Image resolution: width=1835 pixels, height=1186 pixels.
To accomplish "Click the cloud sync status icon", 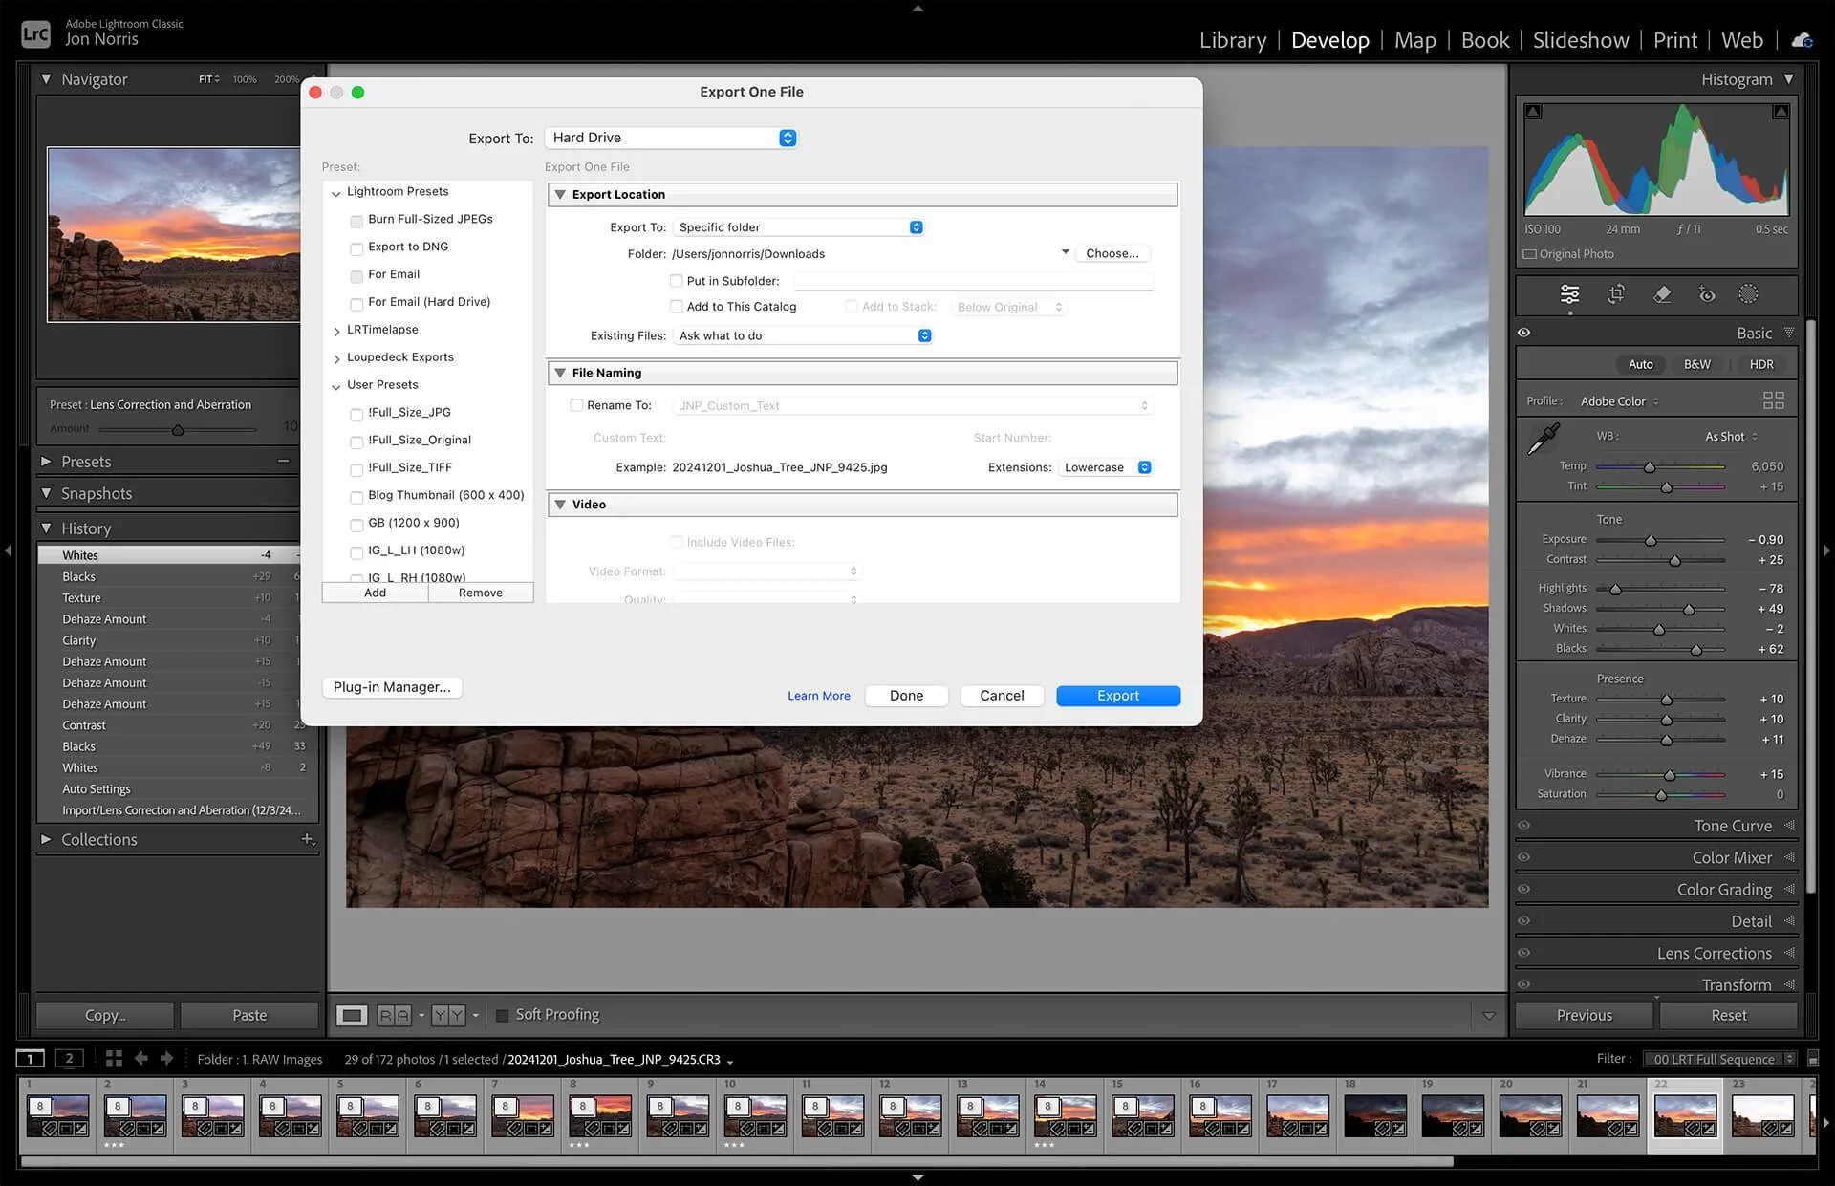I will (1802, 40).
